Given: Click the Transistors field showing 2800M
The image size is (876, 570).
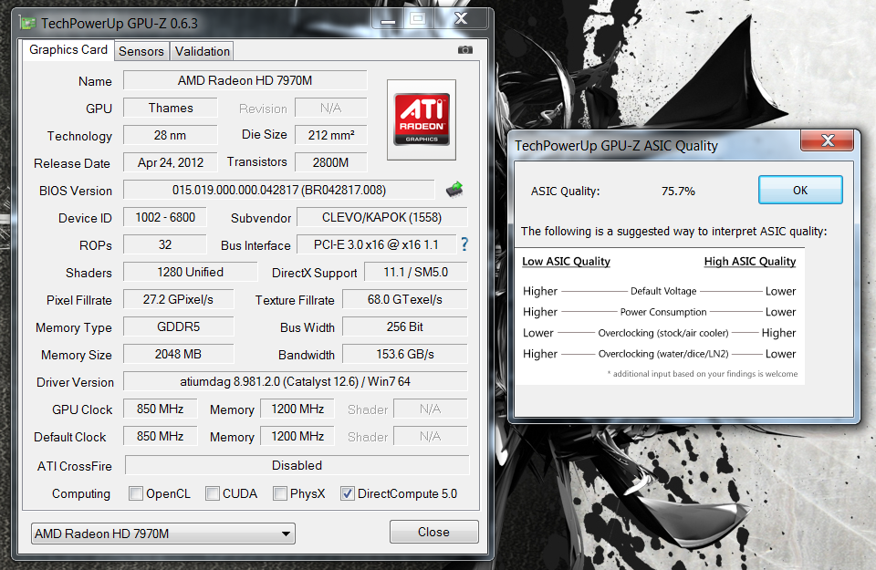Looking at the screenshot, I should click(x=331, y=162).
